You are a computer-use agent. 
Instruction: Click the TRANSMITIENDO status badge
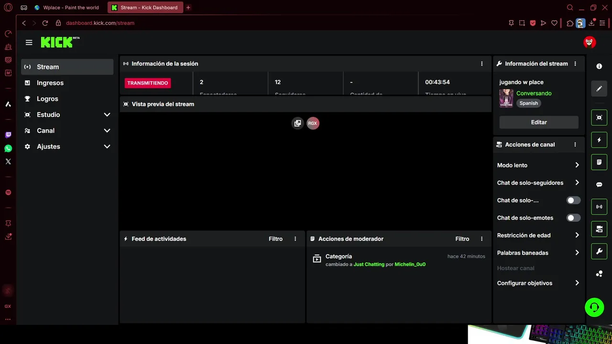[x=148, y=83]
